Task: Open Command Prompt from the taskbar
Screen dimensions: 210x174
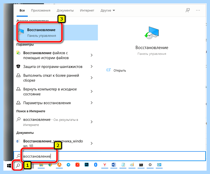Action: [141, 165]
